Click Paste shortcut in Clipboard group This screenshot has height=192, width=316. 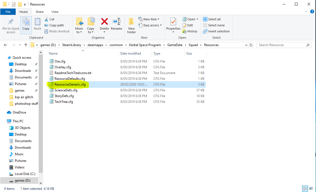pyautogui.click(x=57, y=31)
